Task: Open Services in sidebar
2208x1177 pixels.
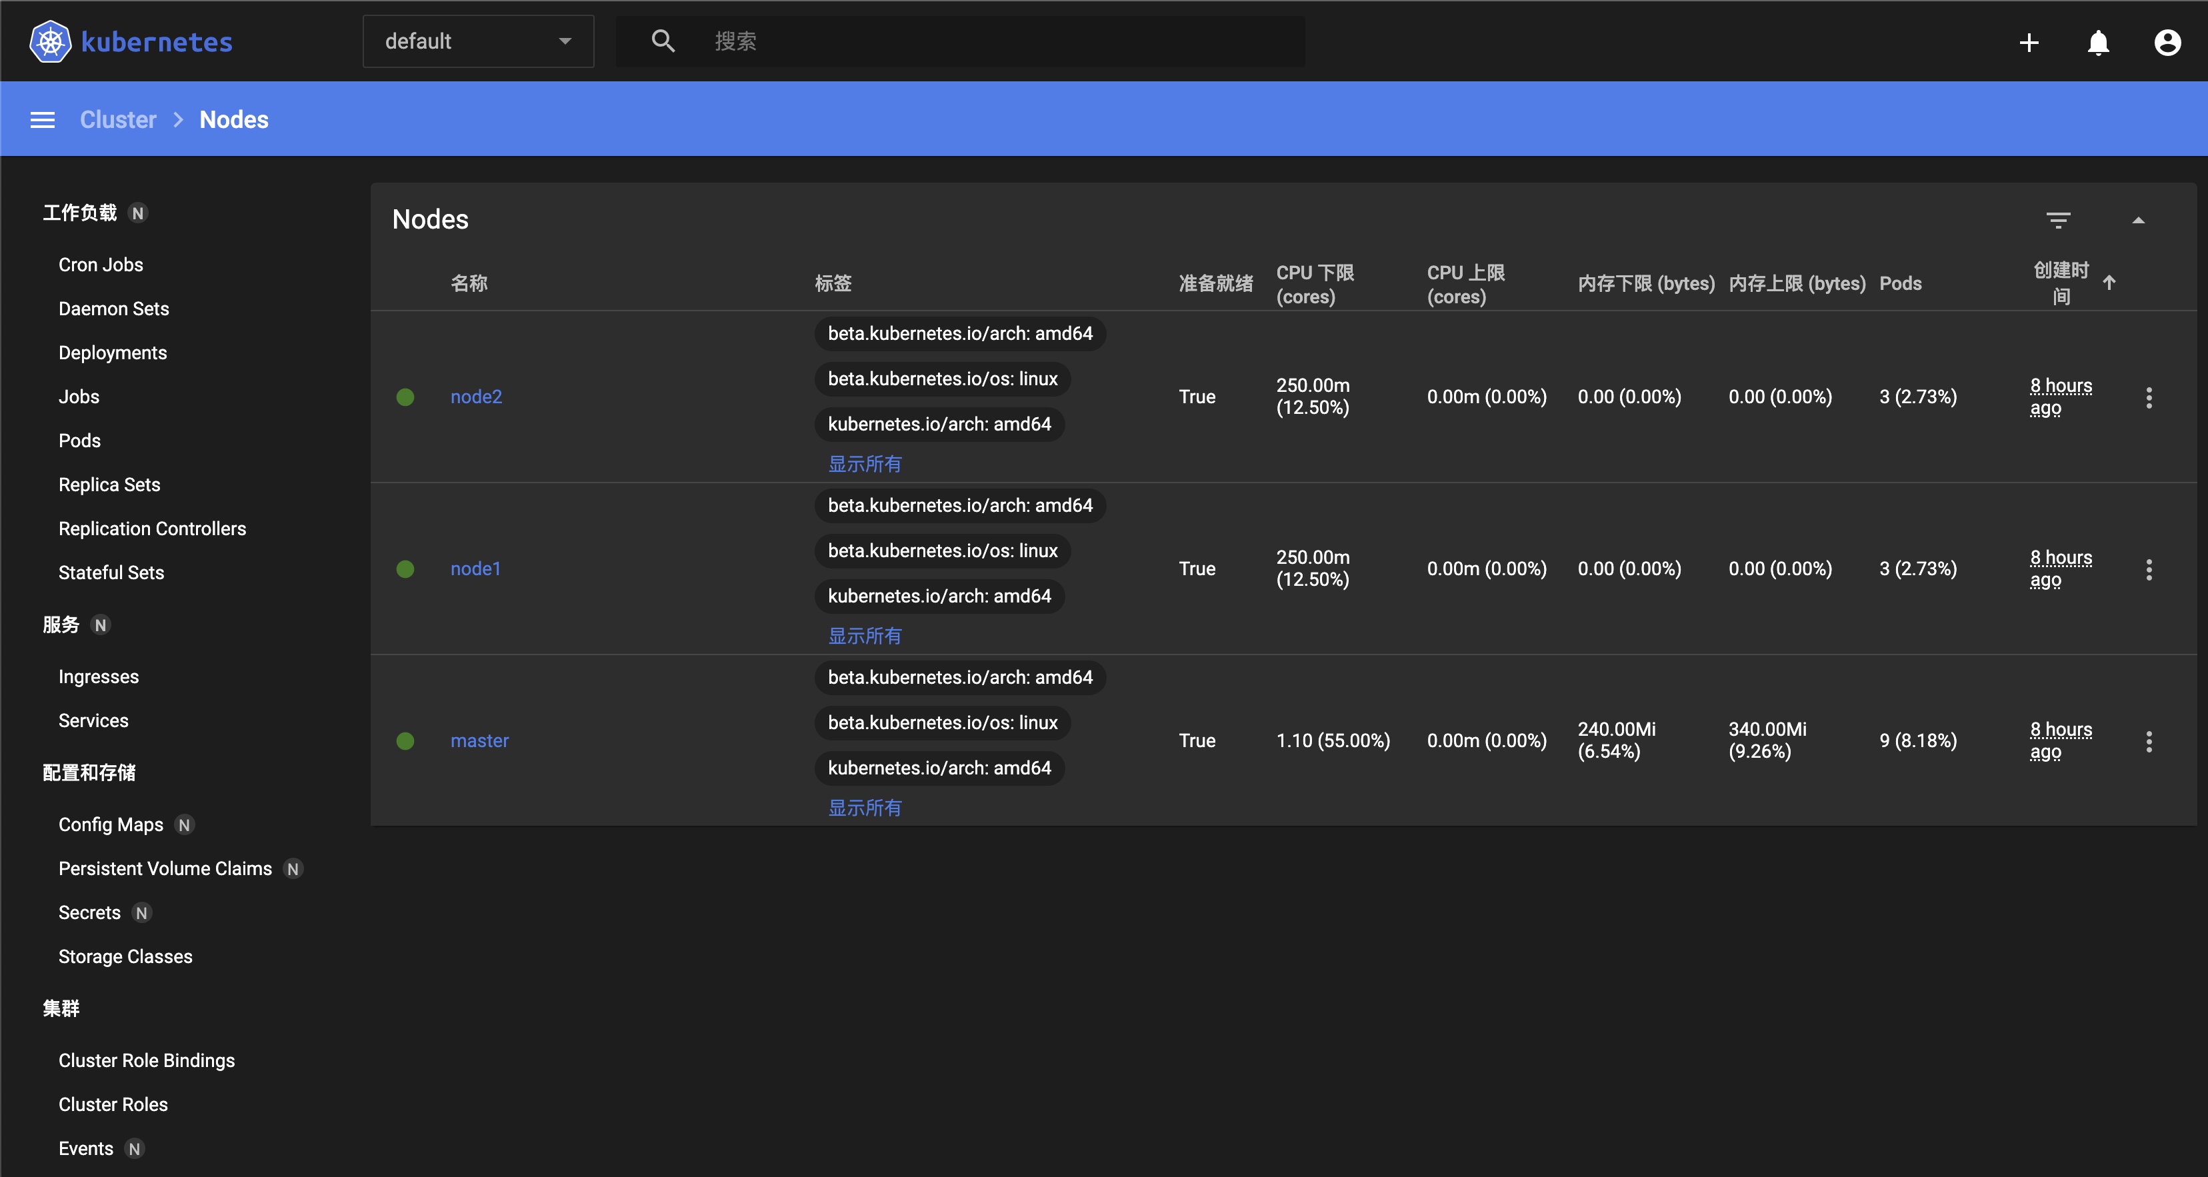Action: point(93,720)
